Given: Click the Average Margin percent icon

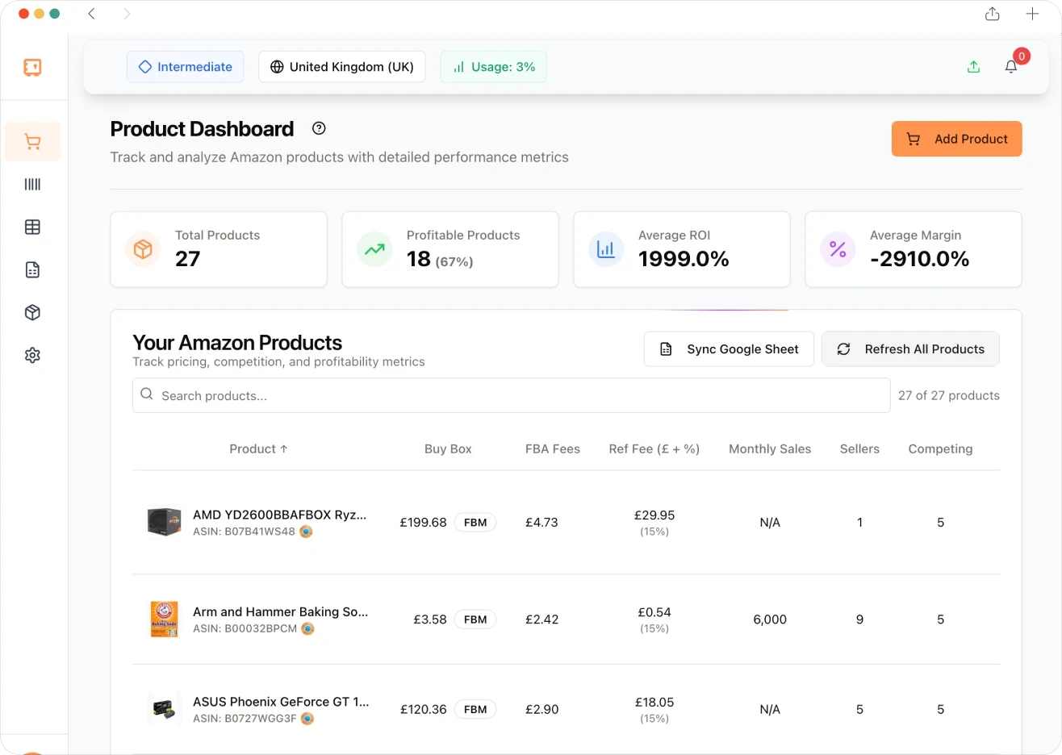Looking at the screenshot, I should click(x=838, y=249).
